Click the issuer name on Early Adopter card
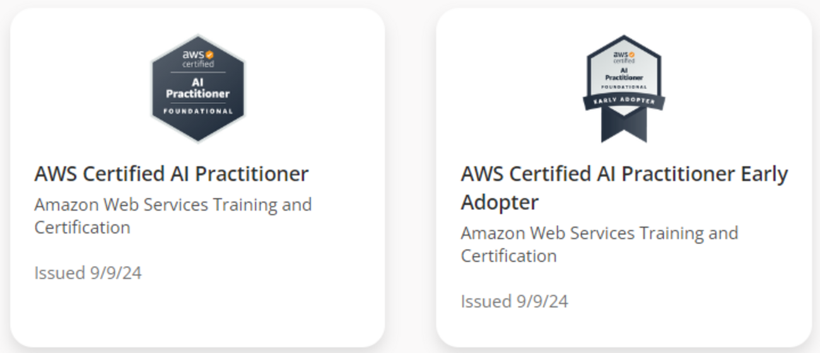 coord(599,244)
